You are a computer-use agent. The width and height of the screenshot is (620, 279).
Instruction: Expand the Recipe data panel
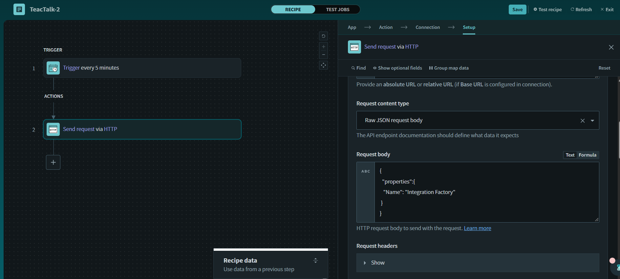pyautogui.click(x=315, y=261)
